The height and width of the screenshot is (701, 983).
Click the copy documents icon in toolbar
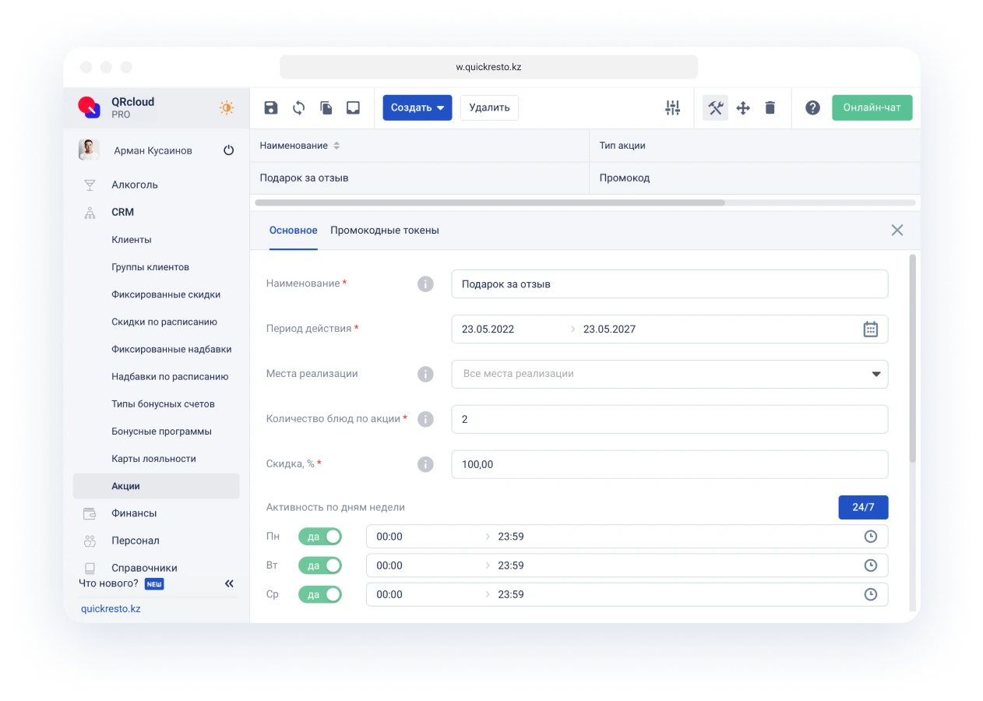point(326,107)
